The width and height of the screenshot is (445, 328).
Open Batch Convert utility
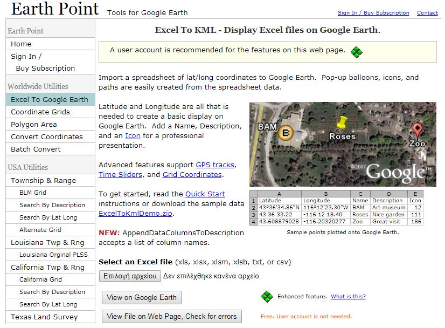pos(50,149)
